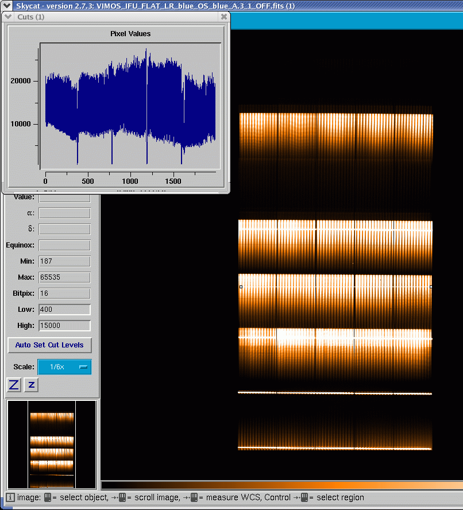The width and height of the screenshot is (463, 510).
Task: Click the Equinox field
Action: pyautogui.click(x=64, y=245)
